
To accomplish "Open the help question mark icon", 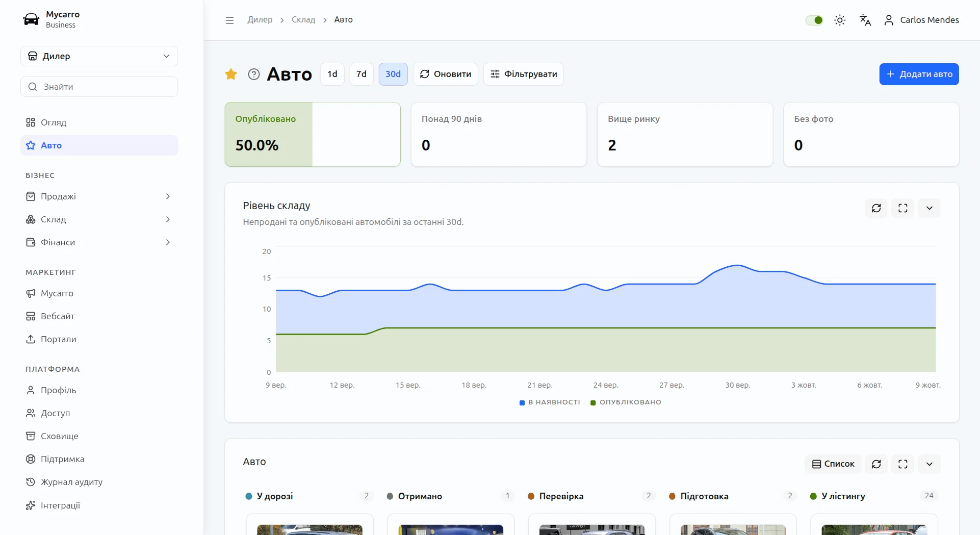I will point(254,74).
